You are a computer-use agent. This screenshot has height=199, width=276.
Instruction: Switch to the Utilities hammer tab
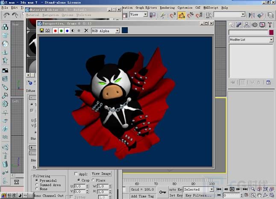tap(270, 25)
